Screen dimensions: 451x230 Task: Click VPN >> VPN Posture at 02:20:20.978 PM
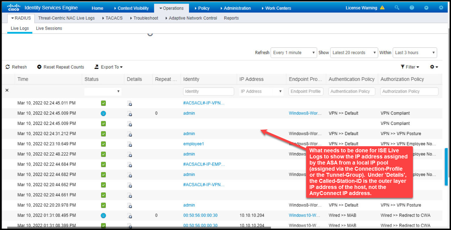pyautogui.click(x=401, y=205)
